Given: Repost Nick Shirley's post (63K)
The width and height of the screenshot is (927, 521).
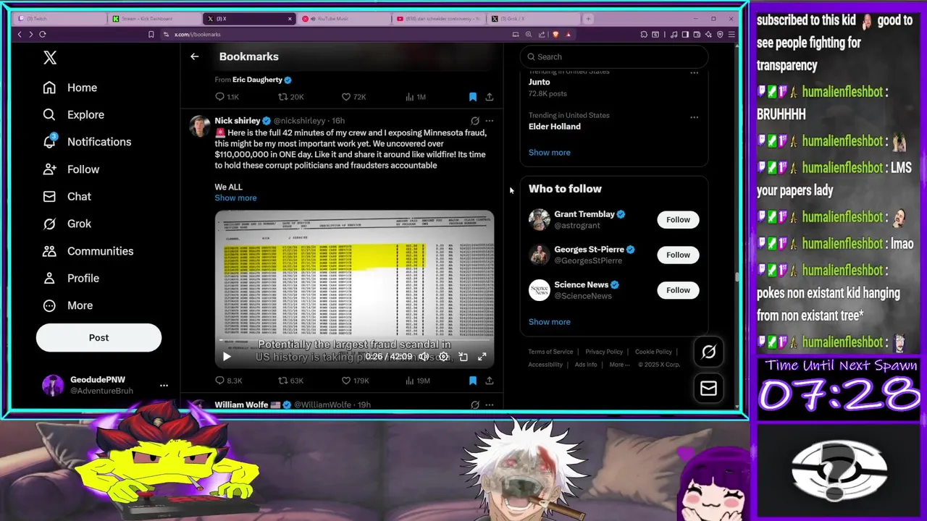Looking at the screenshot, I should click(x=291, y=381).
